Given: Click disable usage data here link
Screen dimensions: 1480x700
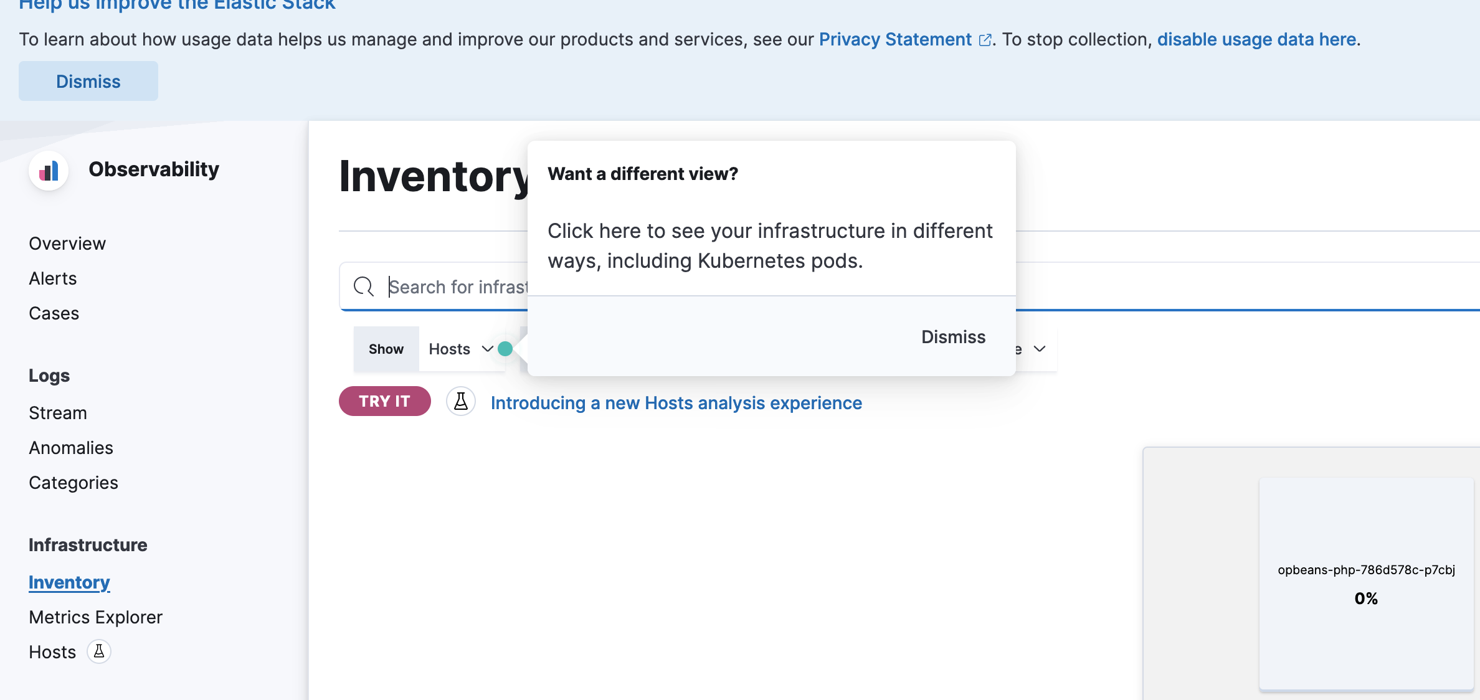Looking at the screenshot, I should pos(1256,39).
